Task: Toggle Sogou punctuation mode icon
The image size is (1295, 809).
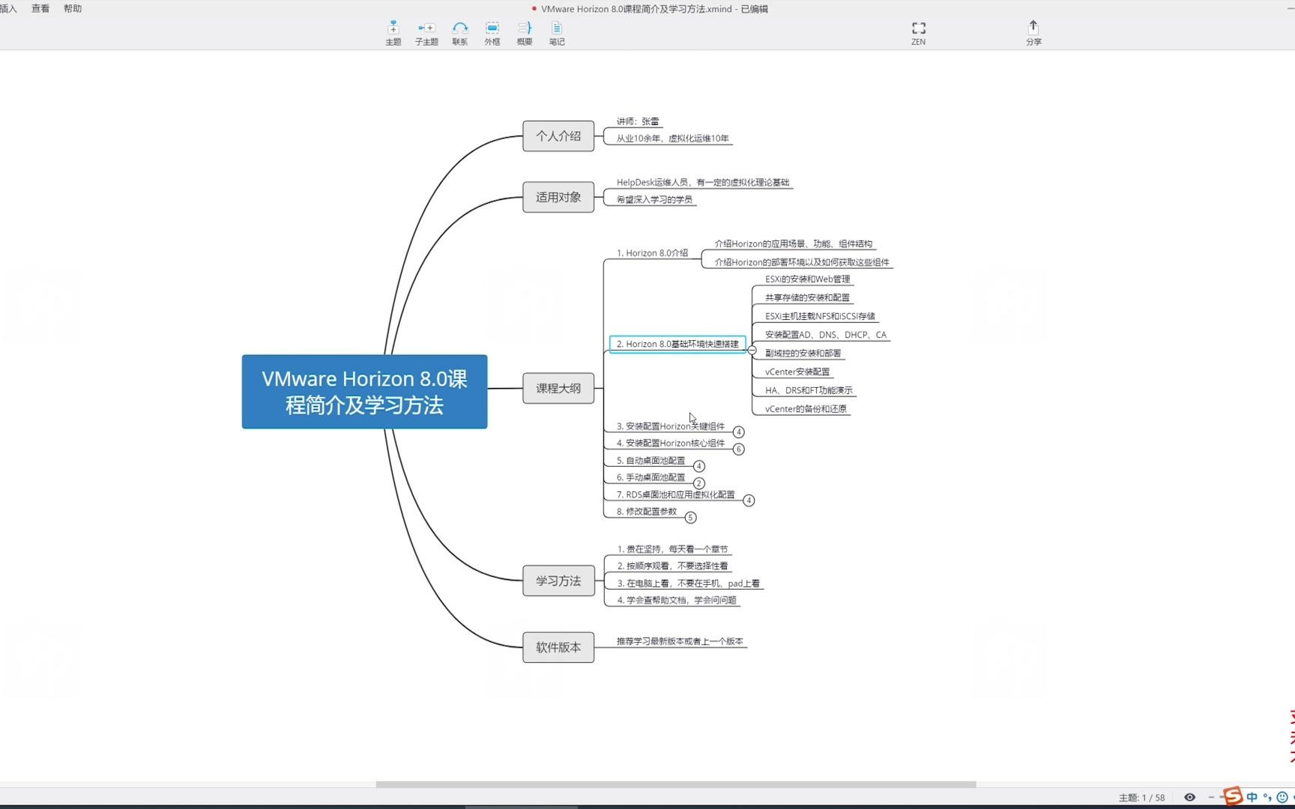Action: (1267, 797)
